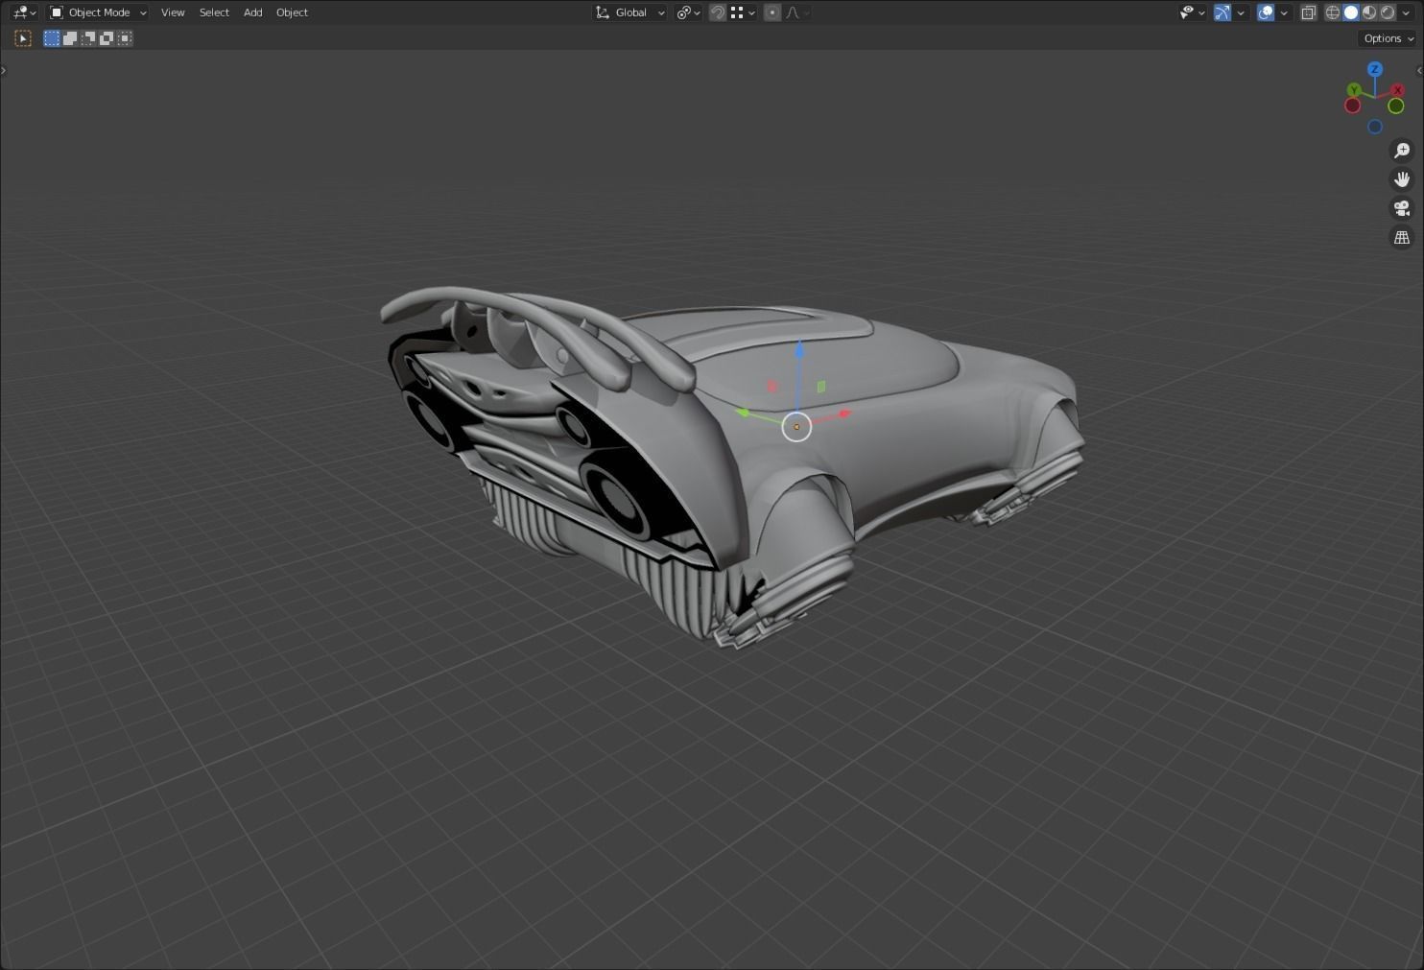The width and height of the screenshot is (1424, 970).
Task: Click the green Y-axis move gizmo arrow
Action: pos(742,413)
